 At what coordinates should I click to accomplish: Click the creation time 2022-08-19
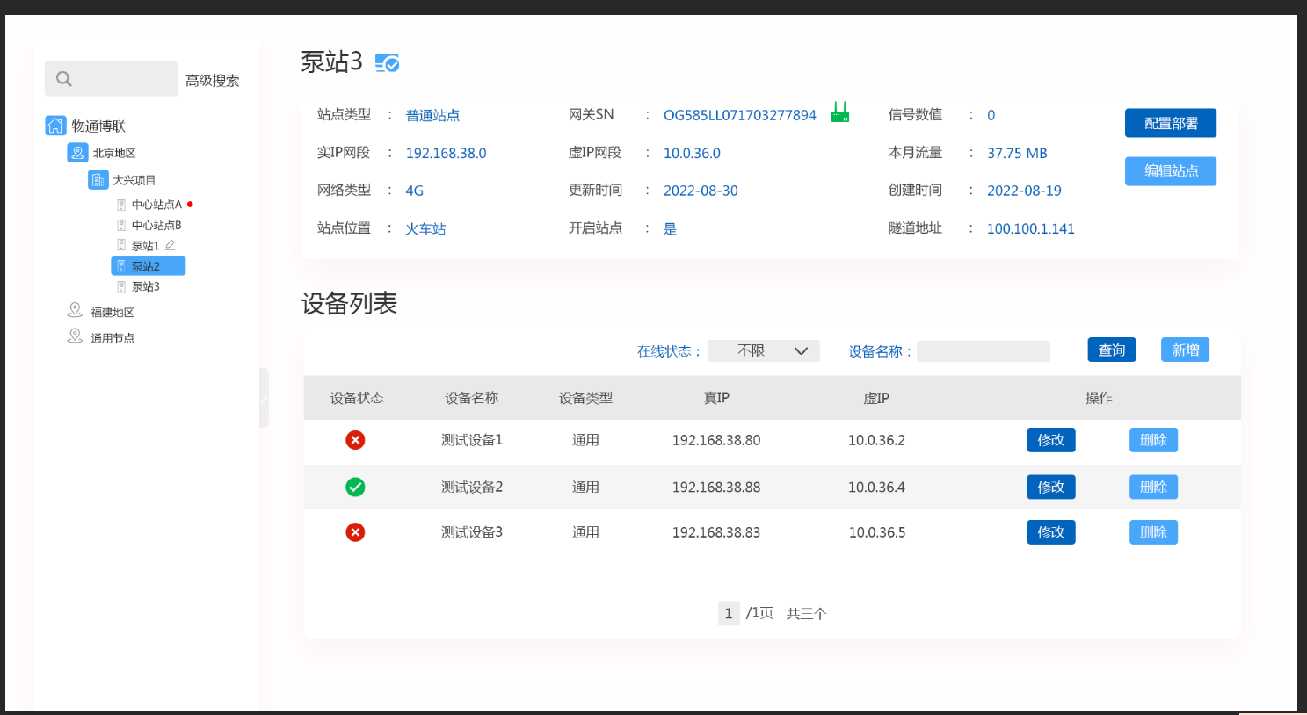point(1024,191)
